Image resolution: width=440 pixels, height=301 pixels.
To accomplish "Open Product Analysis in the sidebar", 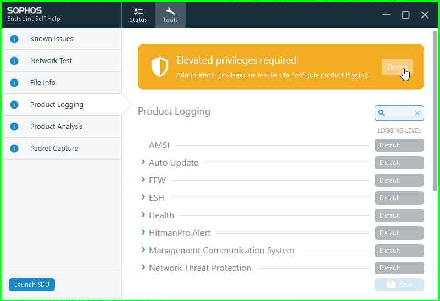I will tap(57, 127).
